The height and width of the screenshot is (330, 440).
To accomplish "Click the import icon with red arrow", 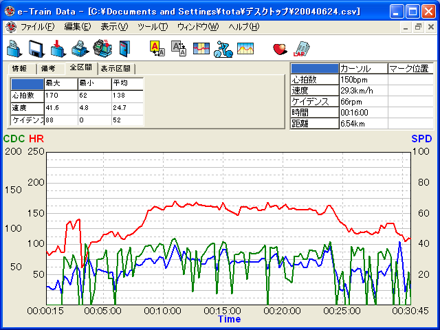I will coord(58,48).
